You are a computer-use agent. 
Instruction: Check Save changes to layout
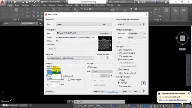(x=118, y=73)
